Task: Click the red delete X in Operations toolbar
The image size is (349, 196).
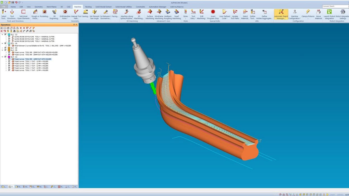Action: [x=2, y=31]
